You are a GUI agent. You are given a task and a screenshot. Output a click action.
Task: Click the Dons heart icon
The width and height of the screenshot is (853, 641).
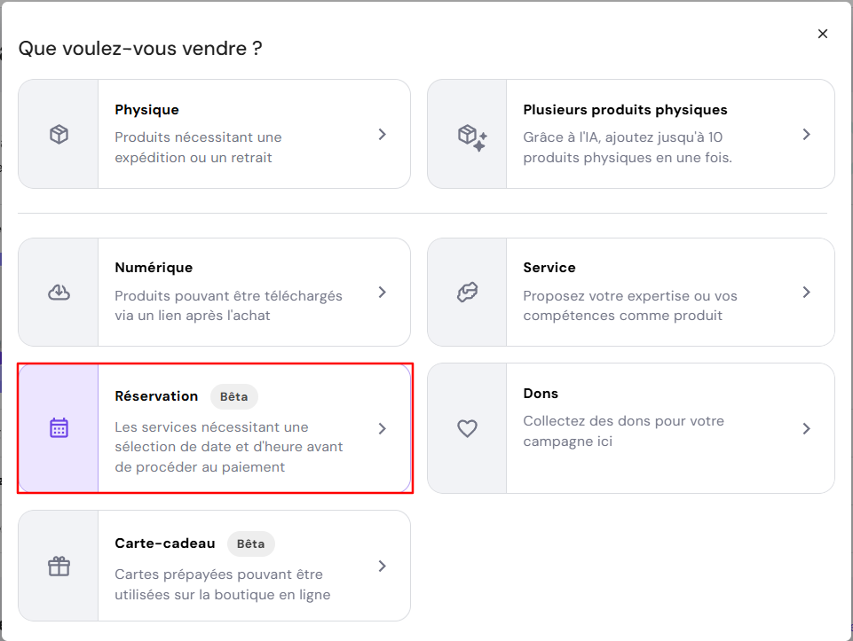coord(468,428)
